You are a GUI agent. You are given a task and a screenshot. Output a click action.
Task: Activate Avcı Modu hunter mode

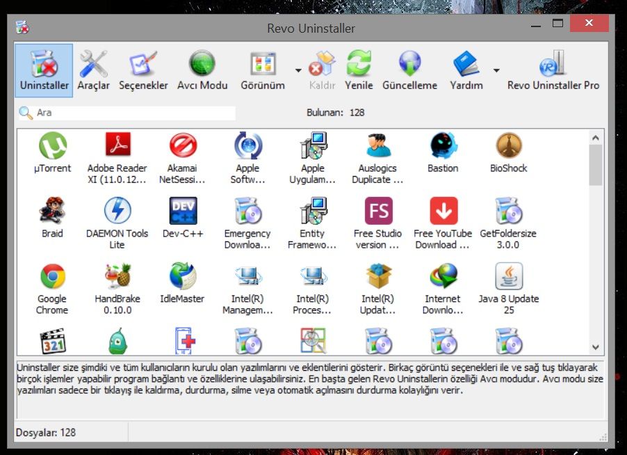202,70
